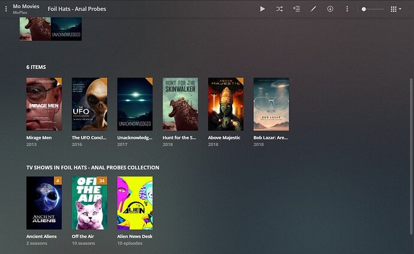Click the download/sync icon
This screenshot has height=254, width=414.
[330, 9]
